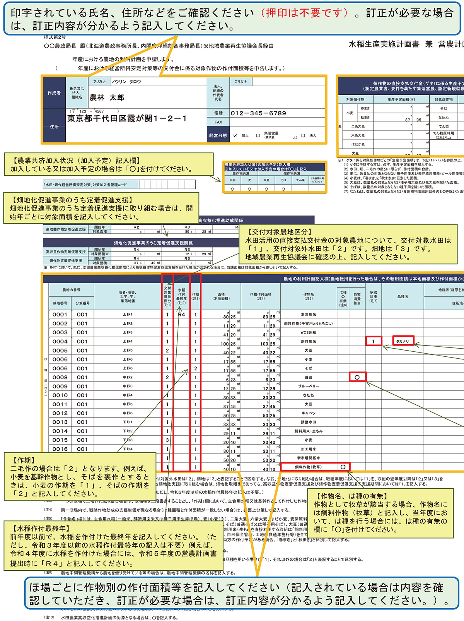Click the 交付対象農地区分 value 3 in row 0015

pos(167,440)
